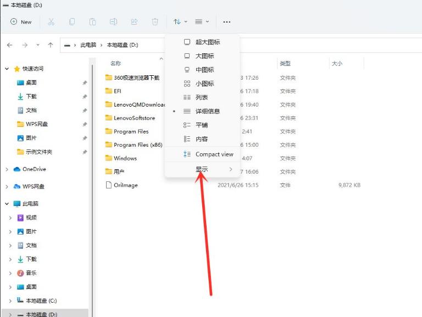Click the Paste clipboard icon

93,22
